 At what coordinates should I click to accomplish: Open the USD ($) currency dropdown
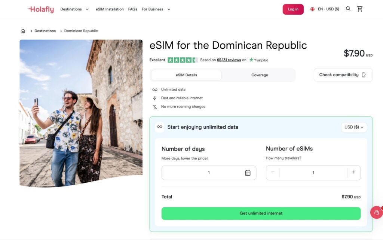(354, 127)
